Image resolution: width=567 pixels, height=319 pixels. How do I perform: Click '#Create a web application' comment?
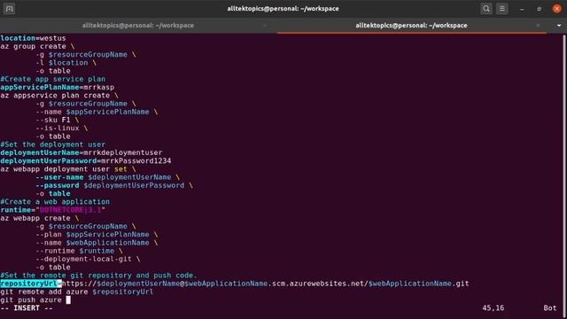tap(55, 201)
